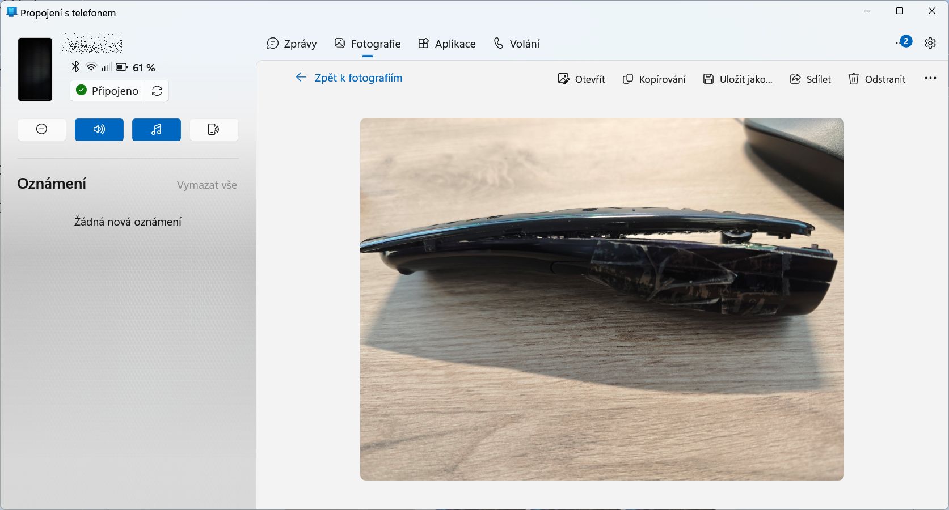Open notifications badge showing 2
Image resolution: width=949 pixels, height=510 pixels.
click(x=905, y=41)
